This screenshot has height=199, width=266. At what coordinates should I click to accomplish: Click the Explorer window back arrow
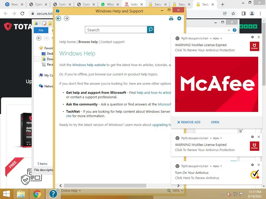click(39, 38)
